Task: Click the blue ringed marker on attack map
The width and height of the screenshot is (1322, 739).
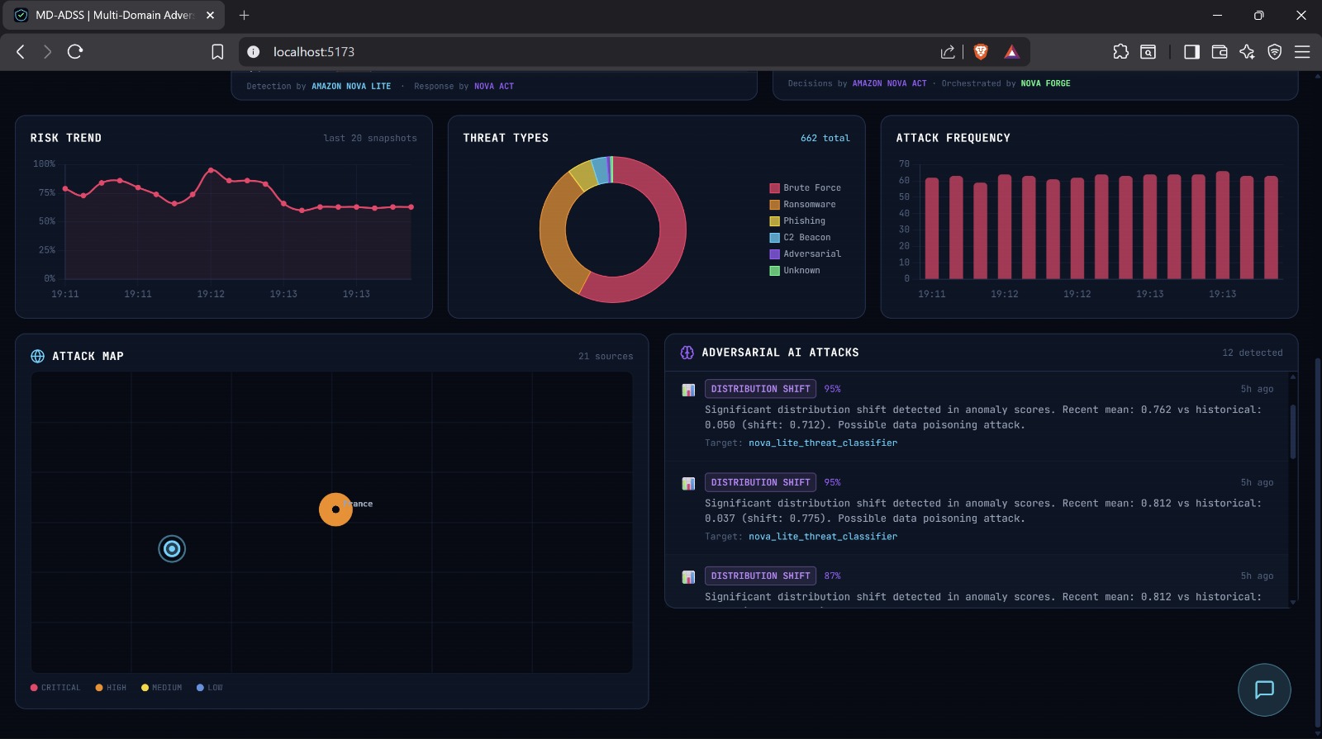Action: (172, 548)
